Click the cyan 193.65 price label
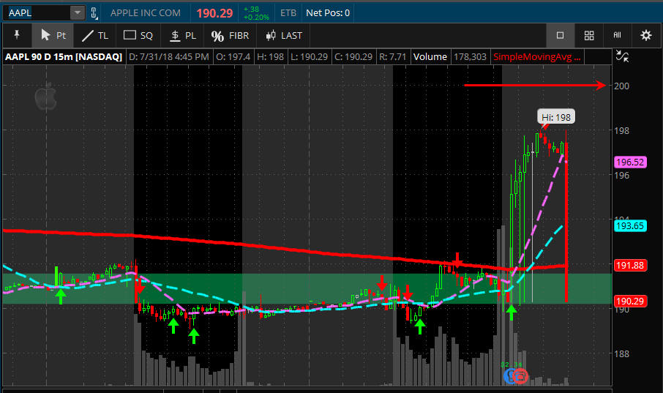The image size is (663, 393). point(630,226)
